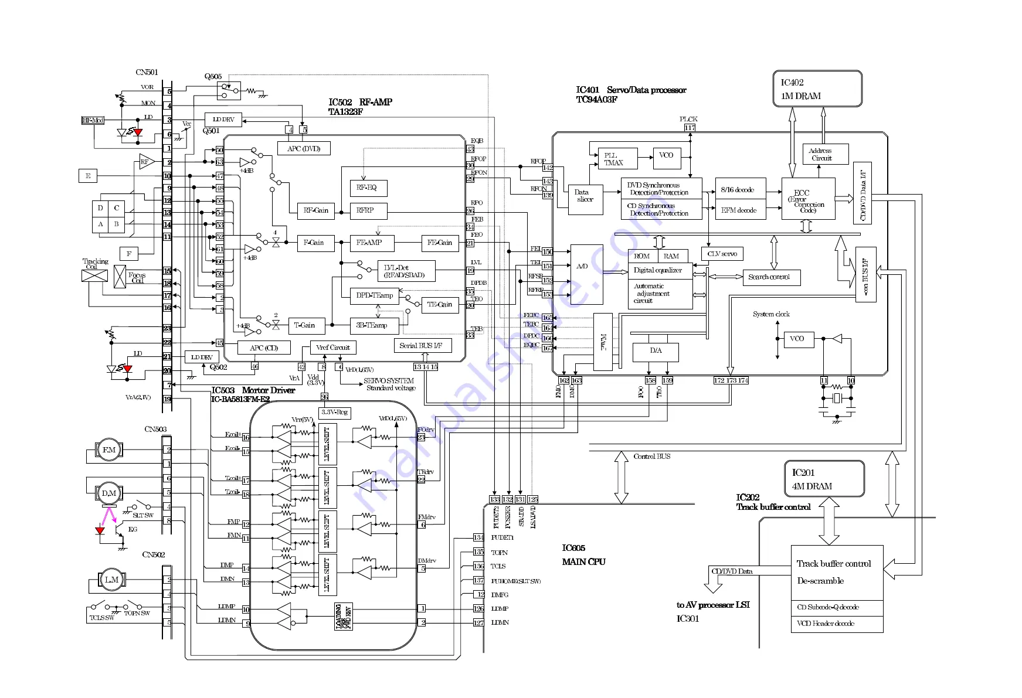Screen dimensions: 1022x698
Task: Click the LD DRV block labeled Q502
Action: pyautogui.click(x=202, y=357)
